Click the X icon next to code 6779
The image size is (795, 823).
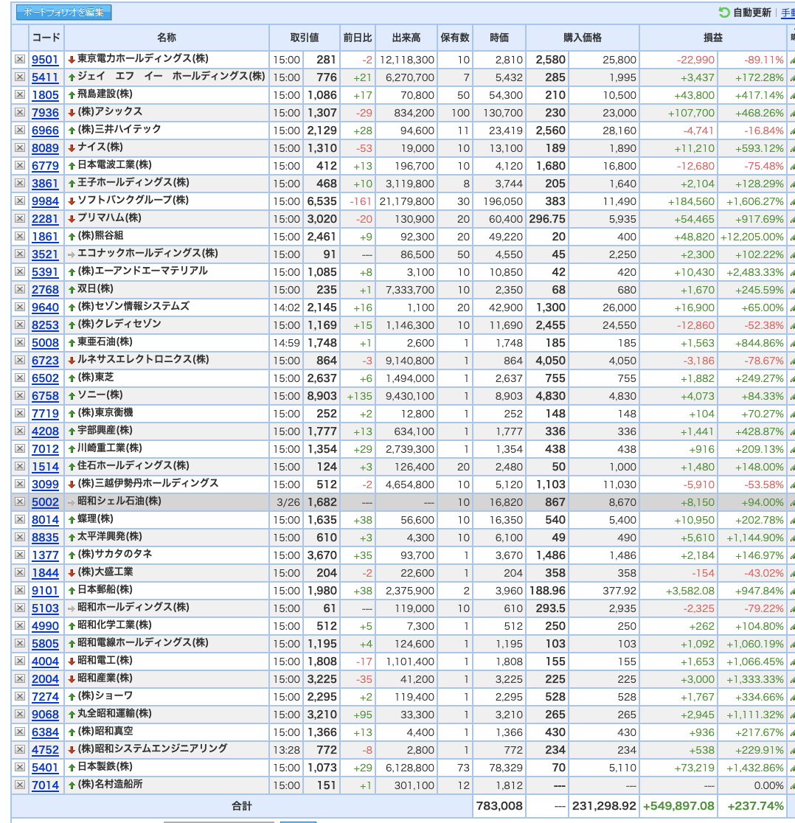coord(19,165)
